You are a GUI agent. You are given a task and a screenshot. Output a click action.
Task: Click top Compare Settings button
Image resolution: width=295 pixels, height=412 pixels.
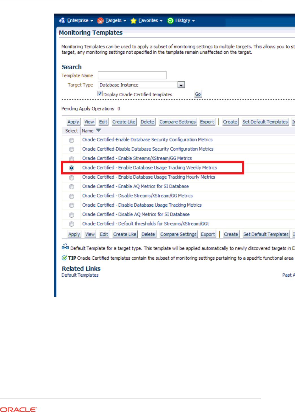177,122
